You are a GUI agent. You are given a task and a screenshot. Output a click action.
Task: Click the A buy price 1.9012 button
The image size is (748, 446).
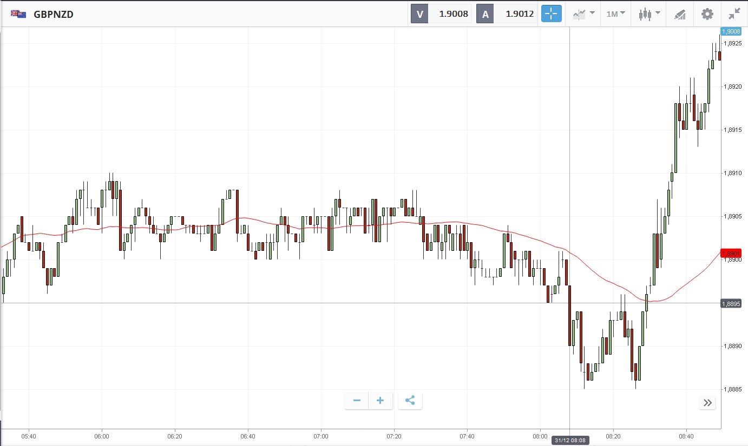[507, 14]
